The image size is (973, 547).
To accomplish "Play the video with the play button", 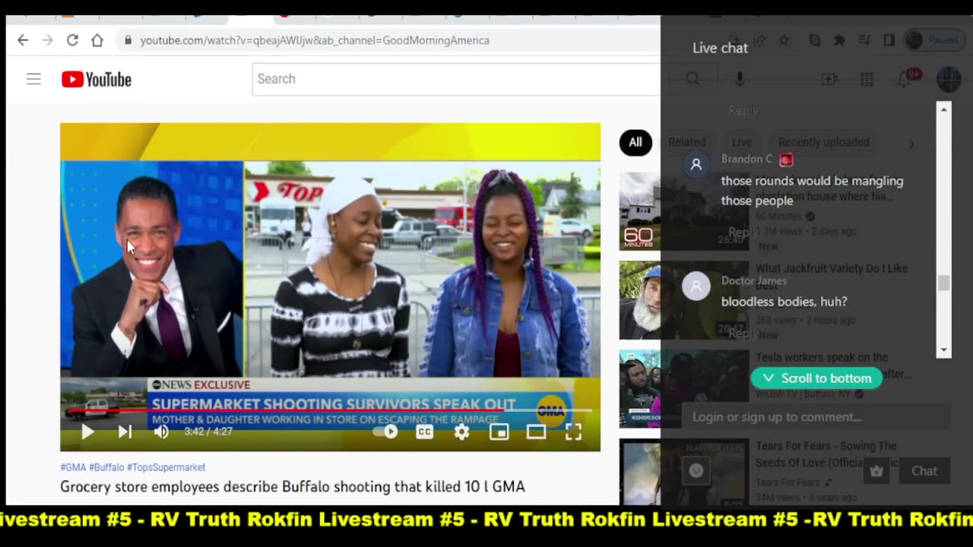I will (x=87, y=432).
